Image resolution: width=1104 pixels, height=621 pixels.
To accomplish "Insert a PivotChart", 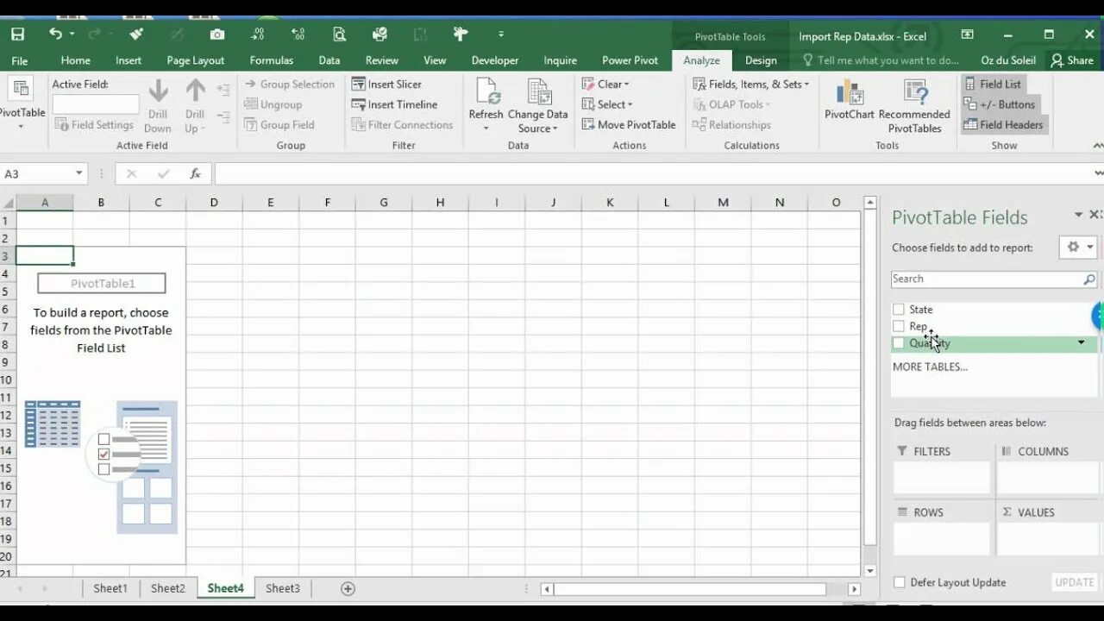I will coord(850,100).
